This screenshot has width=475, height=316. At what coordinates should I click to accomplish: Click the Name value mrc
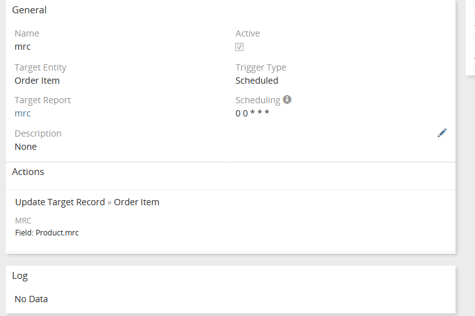pyautogui.click(x=23, y=47)
